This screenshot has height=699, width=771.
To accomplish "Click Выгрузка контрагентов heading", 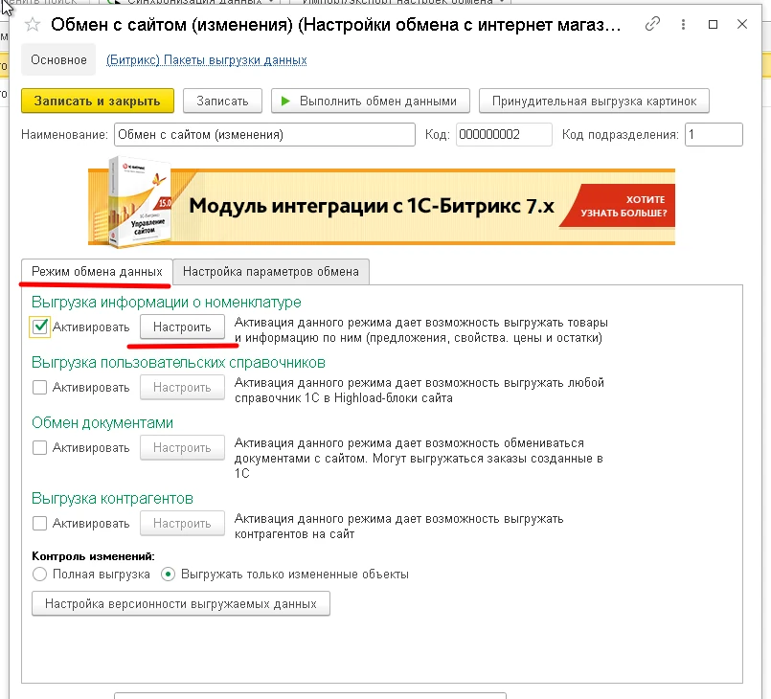I will [112, 499].
